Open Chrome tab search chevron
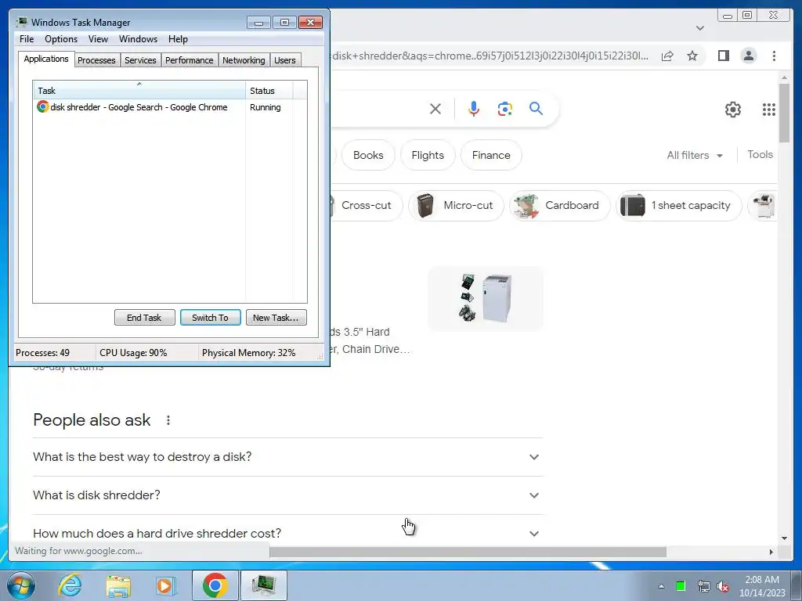Screen dimensions: 802x601 [x=699, y=28]
